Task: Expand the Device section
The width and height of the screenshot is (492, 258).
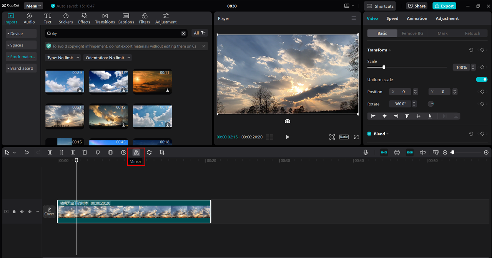Action: click(21, 34)
